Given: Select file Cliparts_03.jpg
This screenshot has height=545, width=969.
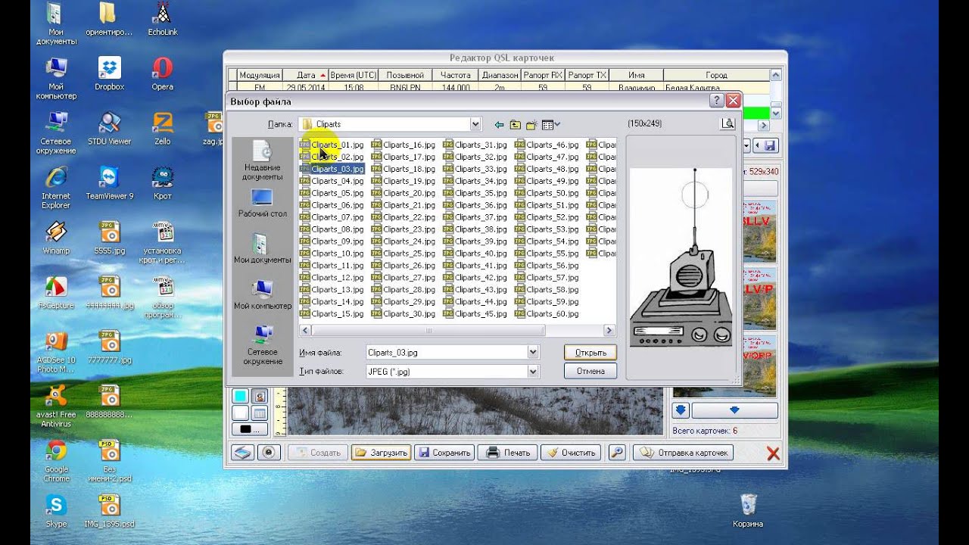Looking at the screenshot, I should click(332, 169).
